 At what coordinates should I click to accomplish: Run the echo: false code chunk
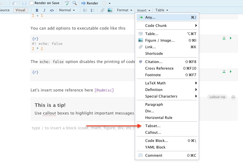pyautogui.click(x=231, y=38)
